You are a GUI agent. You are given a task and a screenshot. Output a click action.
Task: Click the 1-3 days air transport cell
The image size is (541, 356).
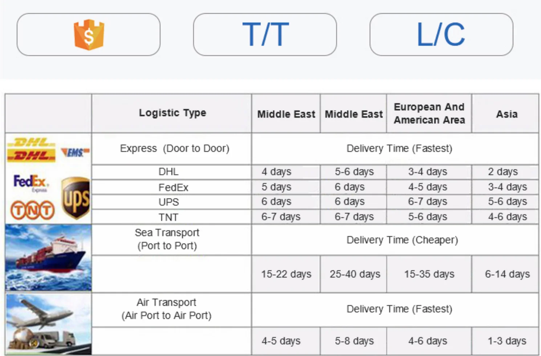click(507, 341)
